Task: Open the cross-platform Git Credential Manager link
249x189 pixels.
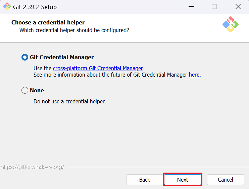Action: 98,68
